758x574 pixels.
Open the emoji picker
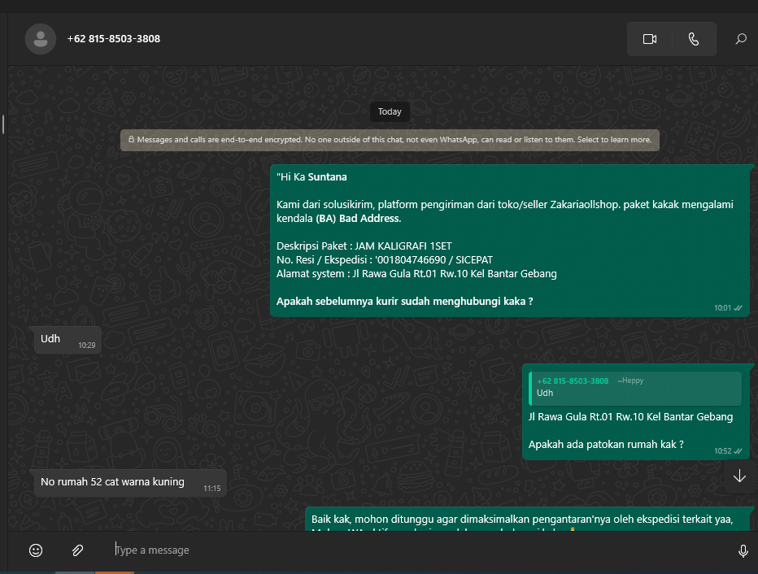coord(36,550)
